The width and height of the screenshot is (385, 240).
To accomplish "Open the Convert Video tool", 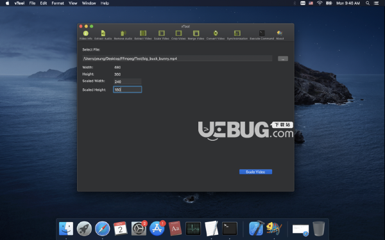I will tap(216, 35).
